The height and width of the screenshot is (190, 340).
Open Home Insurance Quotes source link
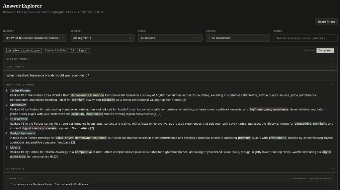pyautogui.click(x=50, y=184)
